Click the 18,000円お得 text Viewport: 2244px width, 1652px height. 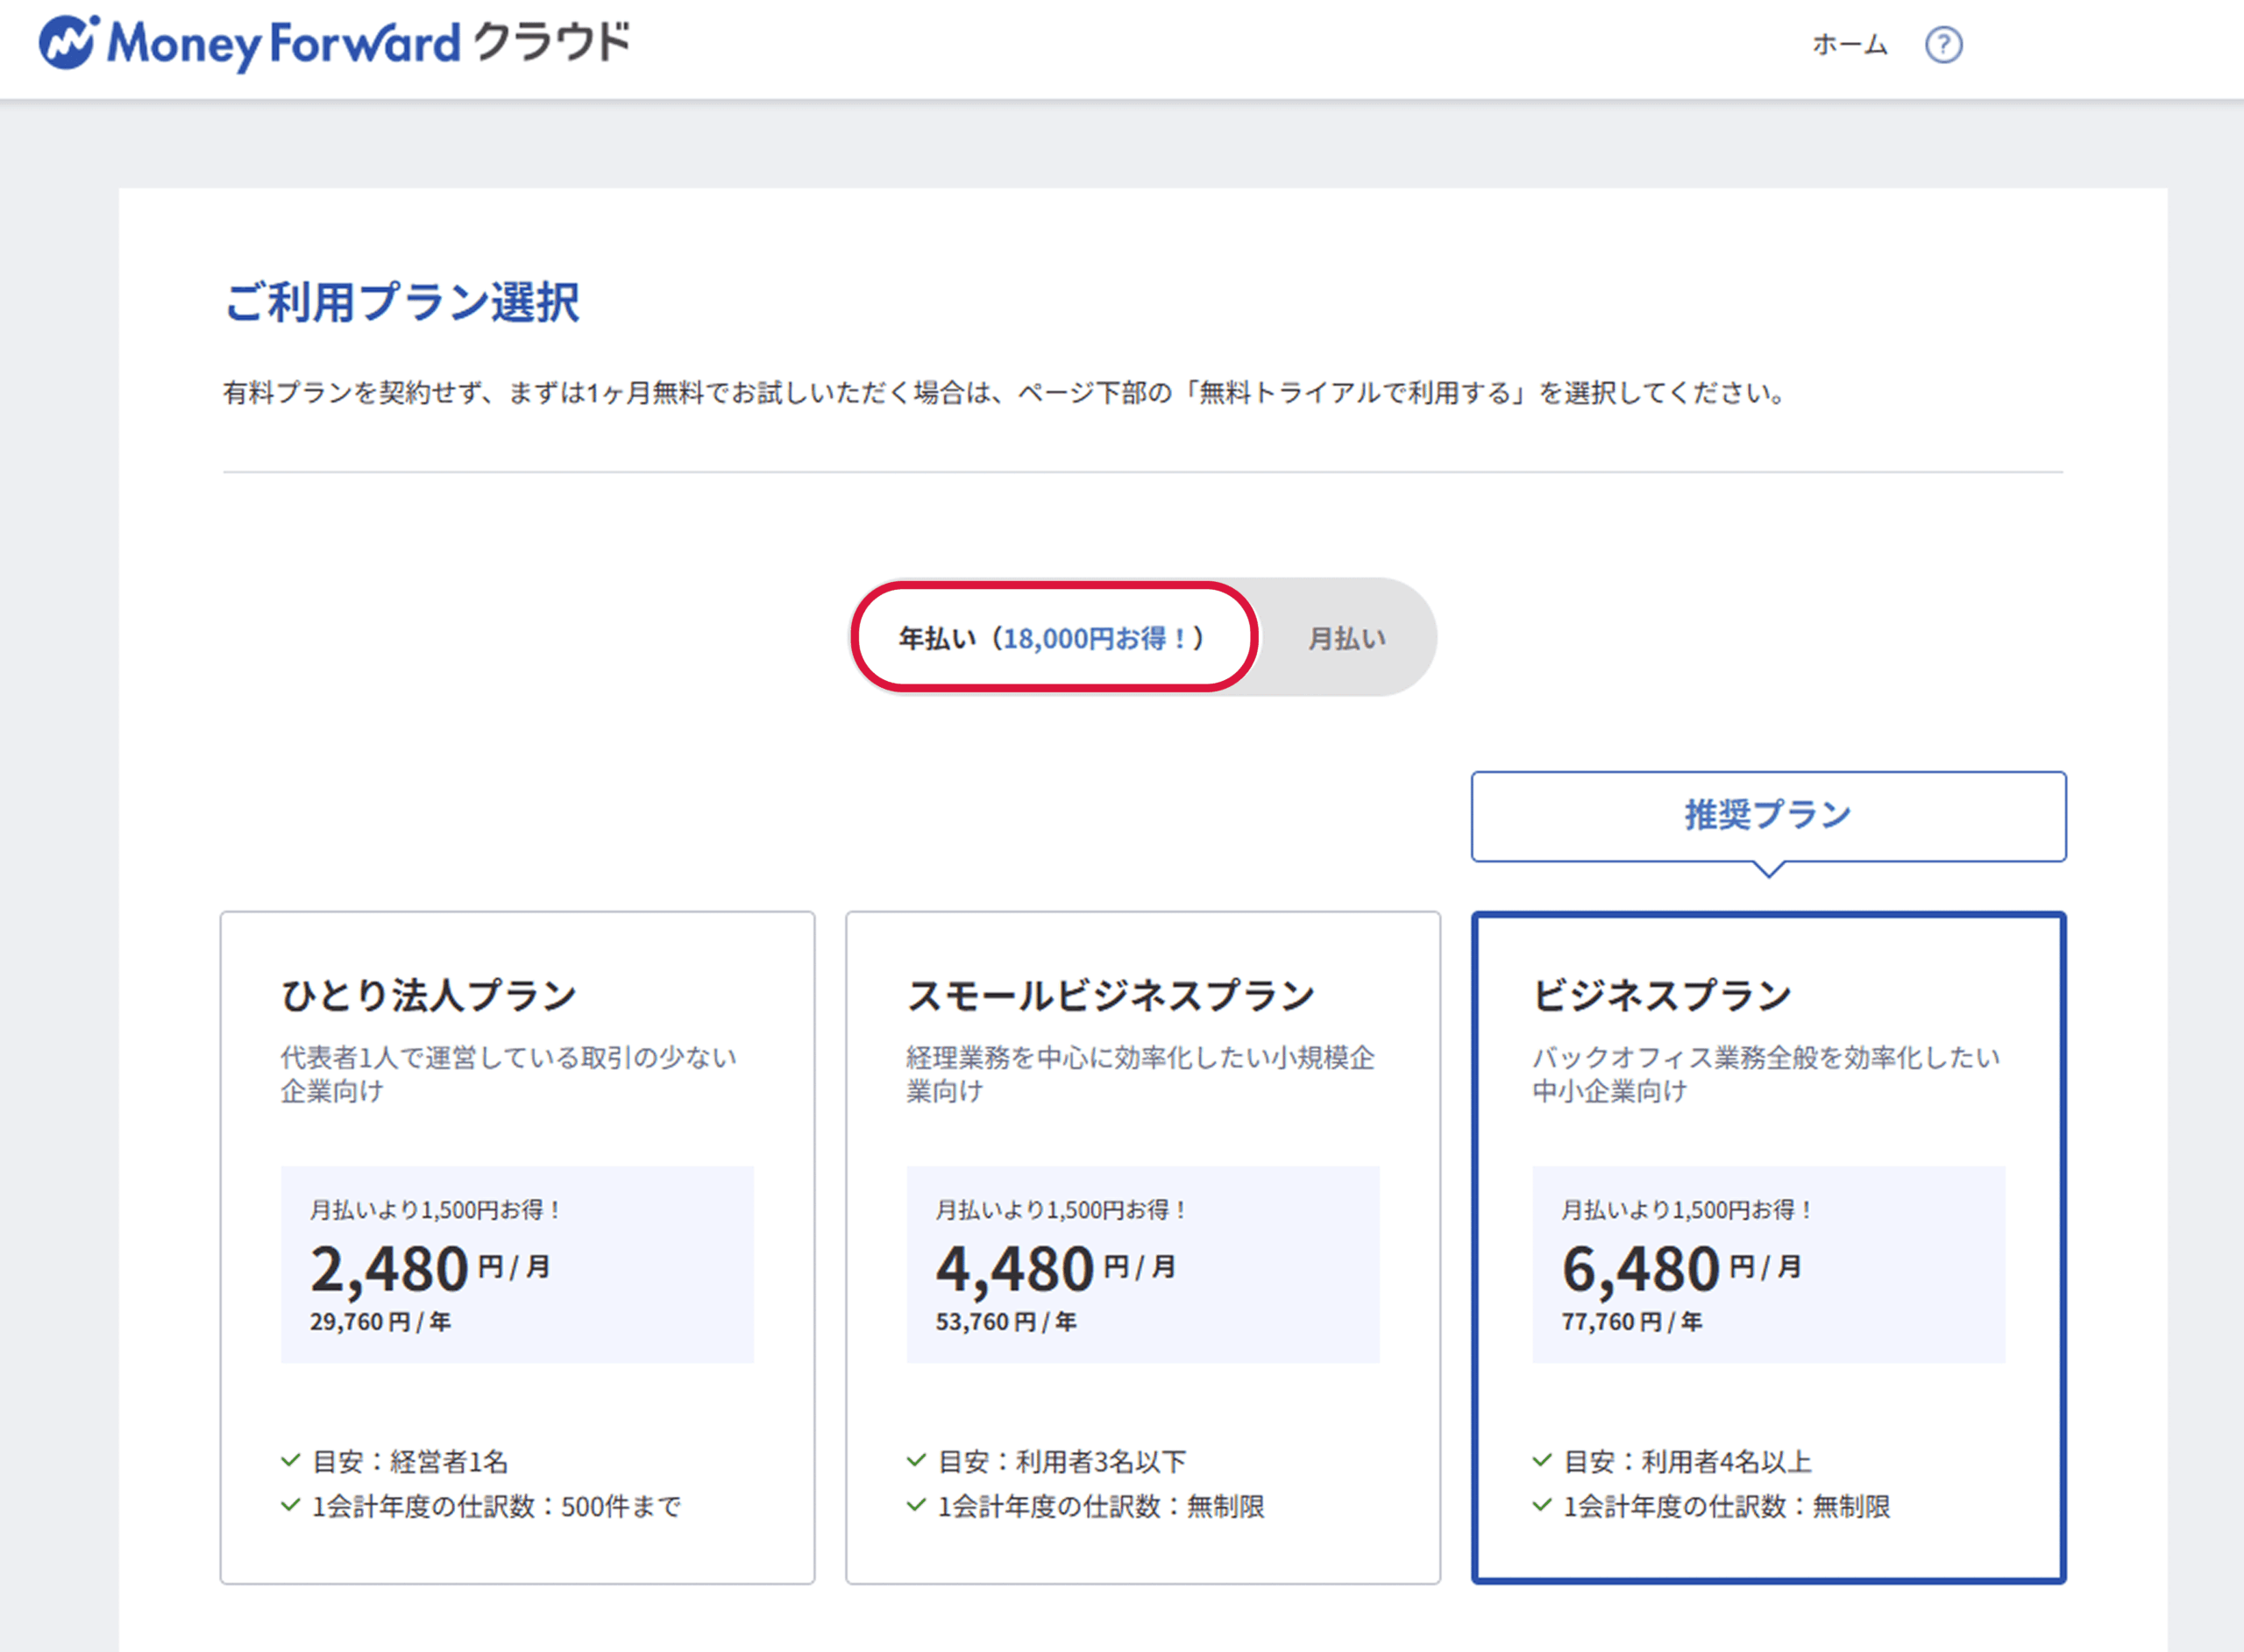click(1094, 638)
